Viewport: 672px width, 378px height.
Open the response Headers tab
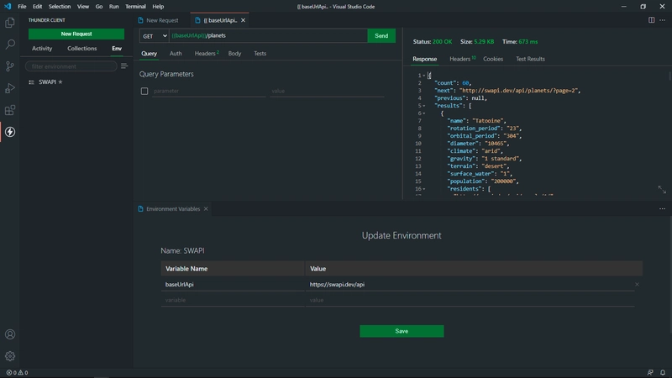click(x=461, y=59)
